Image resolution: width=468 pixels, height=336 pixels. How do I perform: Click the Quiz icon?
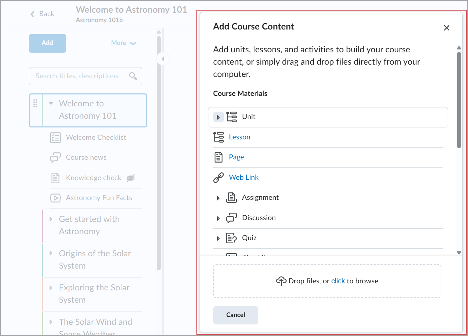pos(232,238)
